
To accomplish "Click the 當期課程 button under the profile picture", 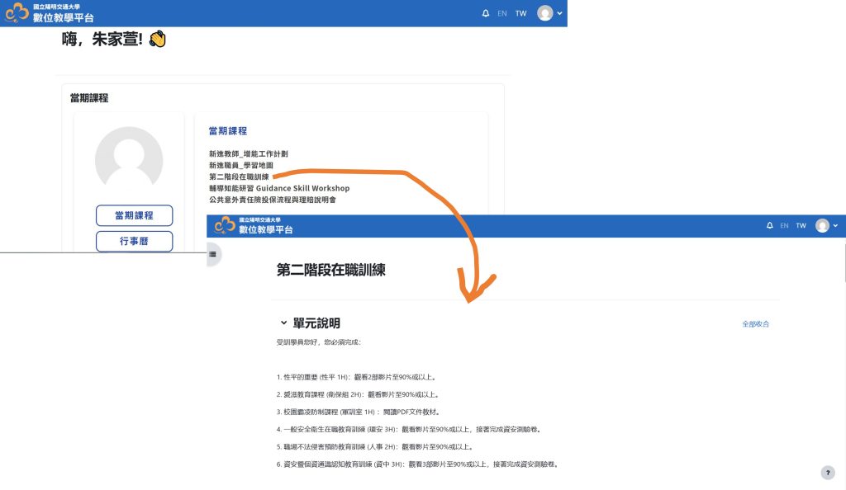I will pyautogui.click(x=134, y=215).
